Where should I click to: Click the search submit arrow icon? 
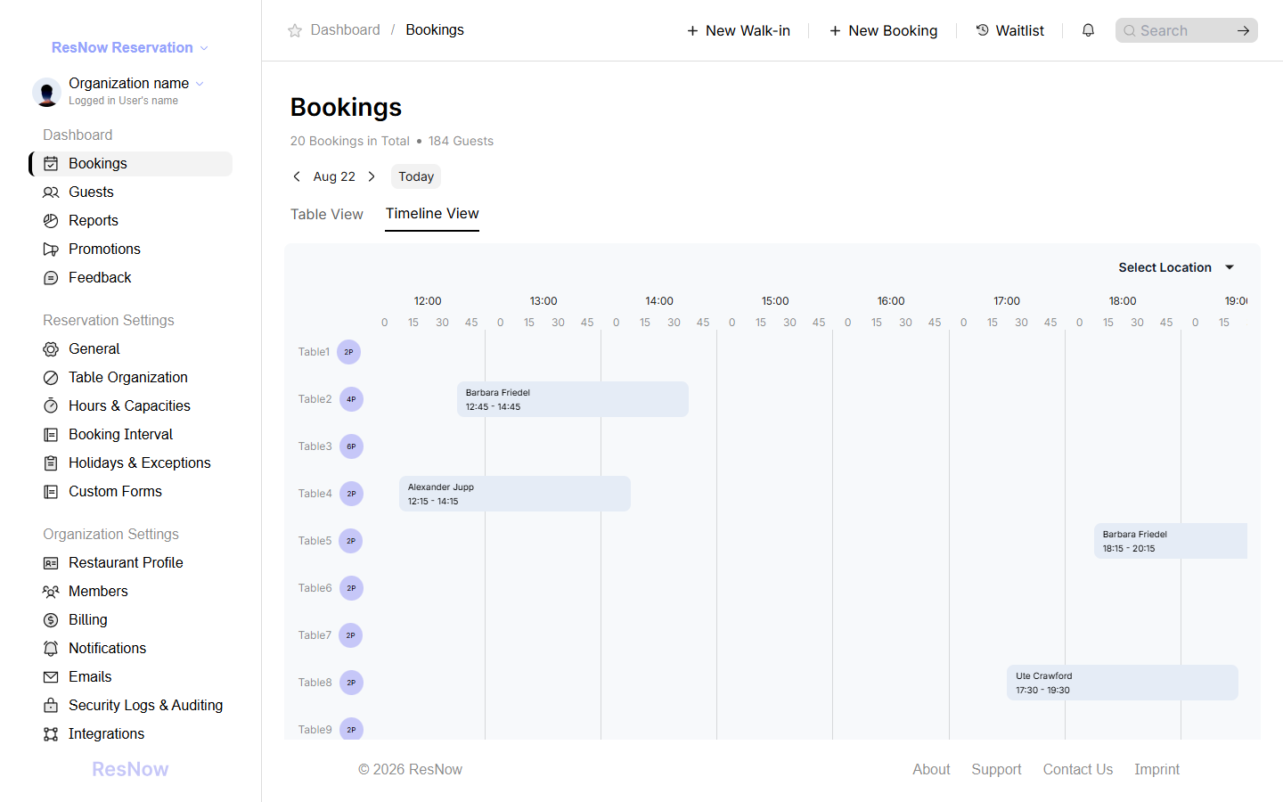pyautogui.click(x=1243, y=30)
